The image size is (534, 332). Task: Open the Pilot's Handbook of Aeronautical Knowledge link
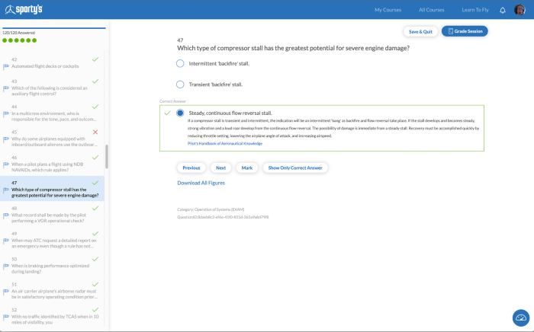coord(225,143)
